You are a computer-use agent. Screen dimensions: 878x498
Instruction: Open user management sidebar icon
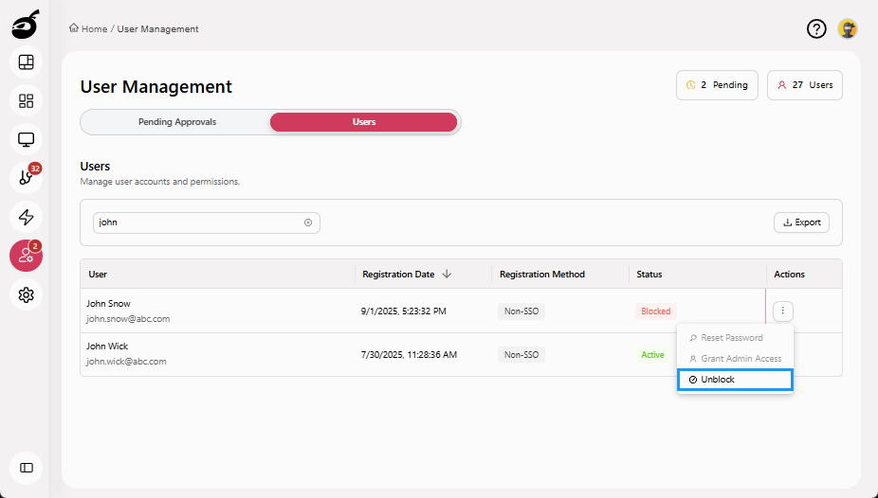[x=27, y=256]
